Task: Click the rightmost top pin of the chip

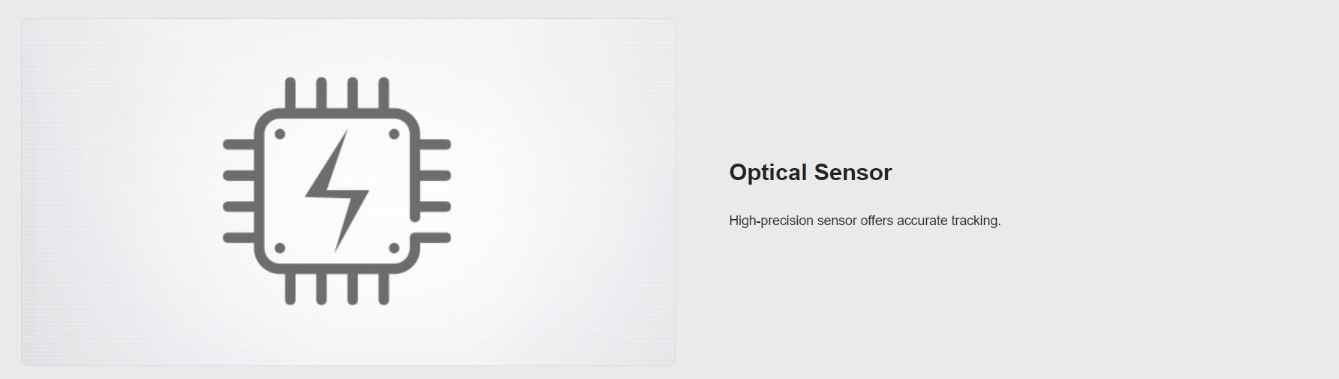Action: coord(384,92)
